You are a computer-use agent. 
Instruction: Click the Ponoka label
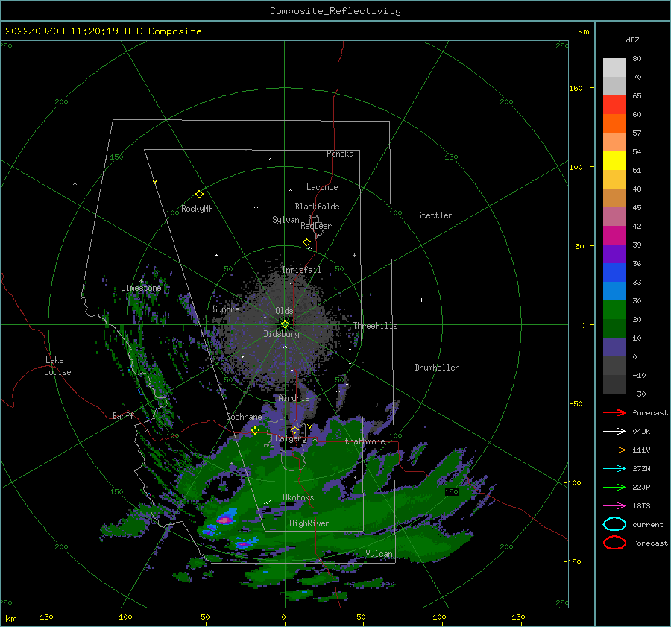(x=340, y=154)
